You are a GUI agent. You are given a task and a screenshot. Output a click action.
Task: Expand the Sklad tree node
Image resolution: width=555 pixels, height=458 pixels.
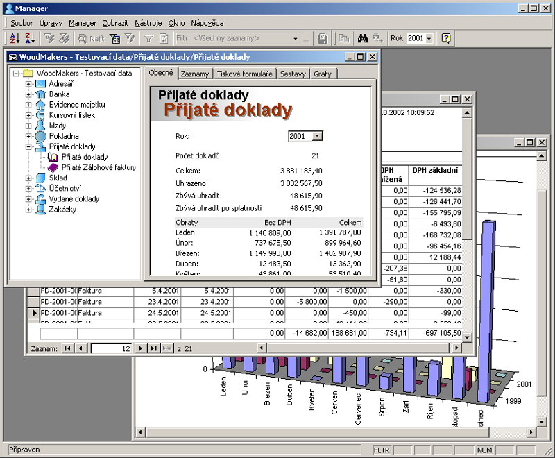pos(28,178)
